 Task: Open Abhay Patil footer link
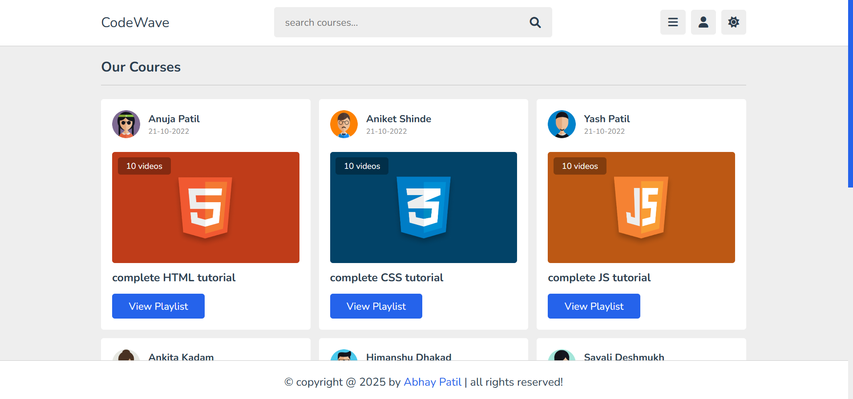pyautogui.click(x=432, y=382)
